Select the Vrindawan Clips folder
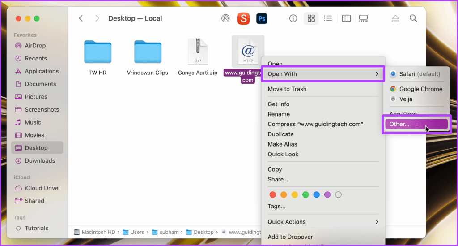 click(x=148, y=52)
